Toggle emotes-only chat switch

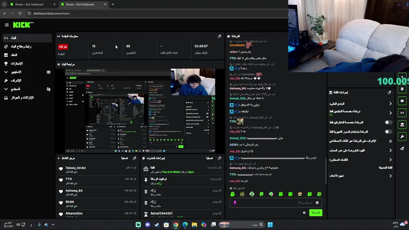[x=388, y=132]
